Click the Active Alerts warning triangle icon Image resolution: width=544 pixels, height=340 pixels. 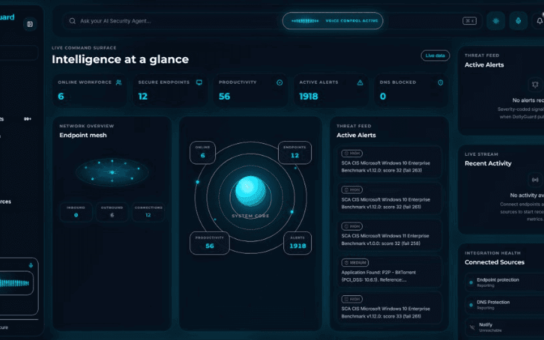(x=360, y=83)
